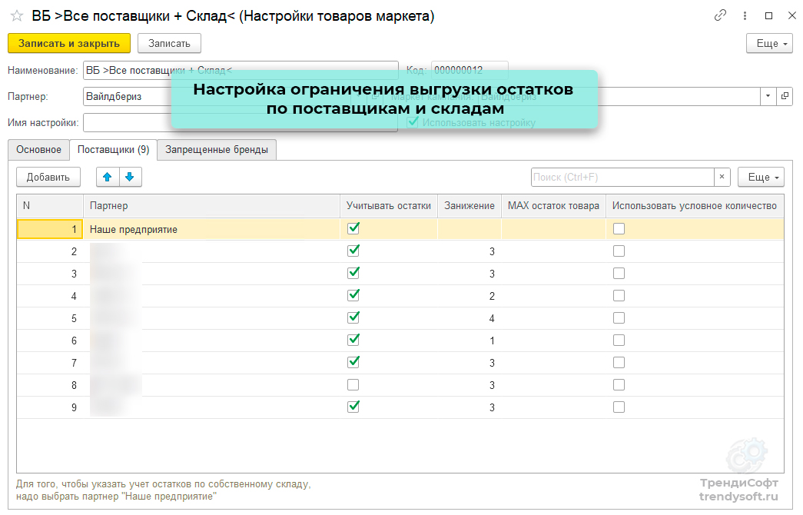Click the Занижение column header
803x515 pixels.
tap(470, 206)
